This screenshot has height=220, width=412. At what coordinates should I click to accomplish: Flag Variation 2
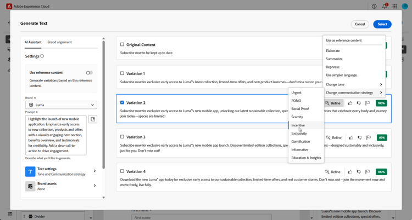[x=368, y=103]
